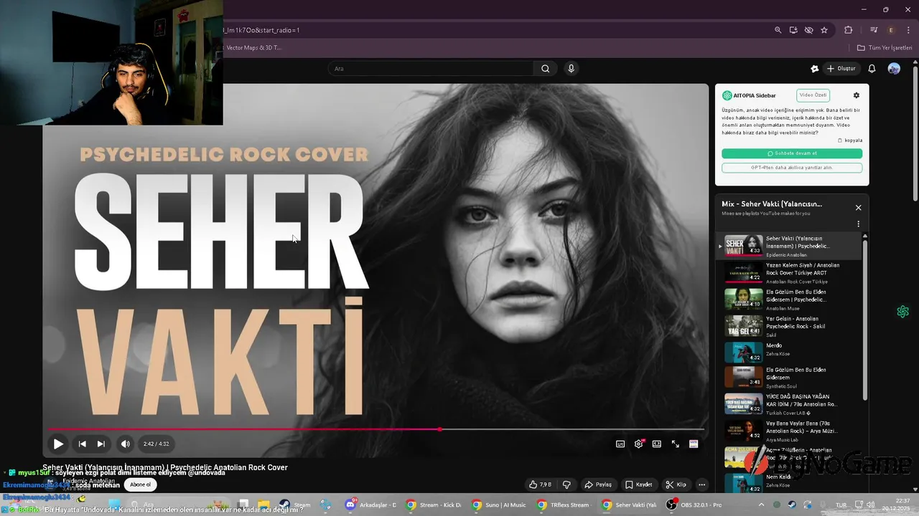
Task: Switch to Stream - Kick taskbar window
Action: (x=434, y=505)
